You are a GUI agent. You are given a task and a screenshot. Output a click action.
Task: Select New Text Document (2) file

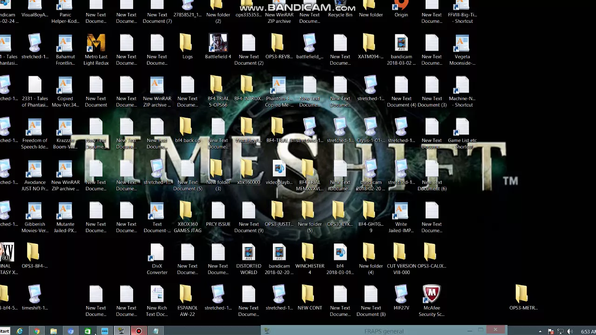[x=249, y=50]
